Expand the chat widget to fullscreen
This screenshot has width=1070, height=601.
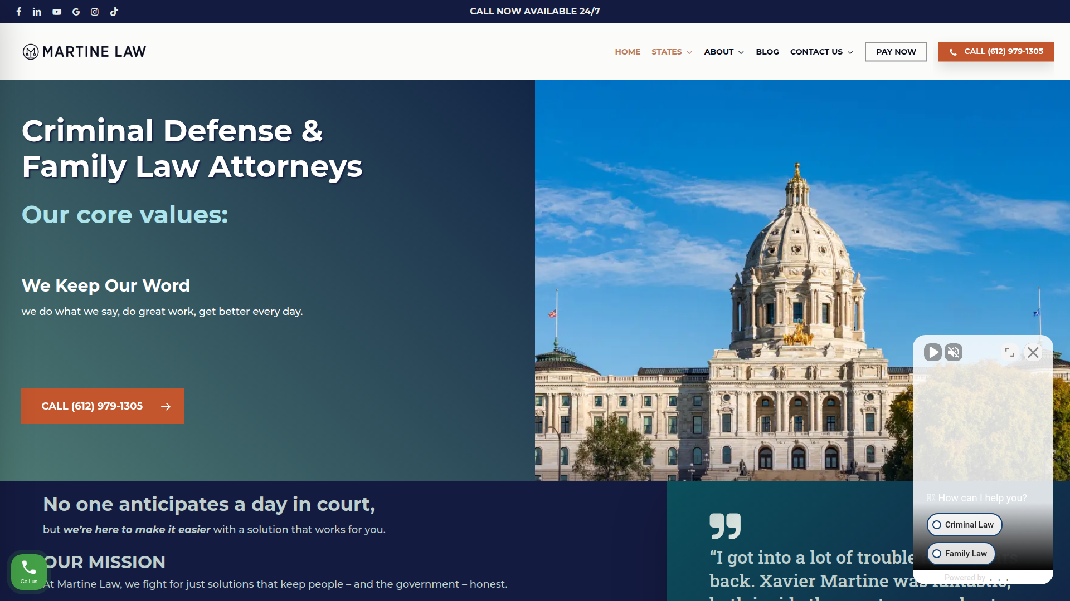(x=1009, y=352)
